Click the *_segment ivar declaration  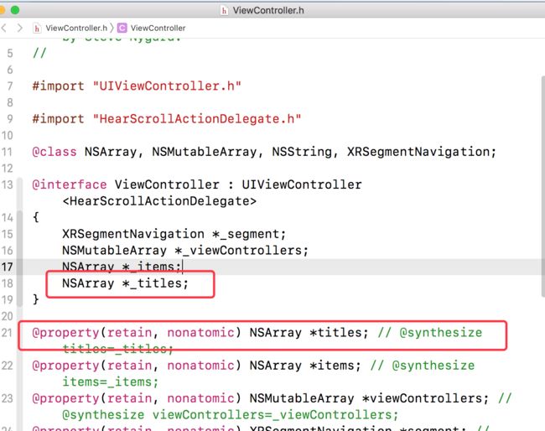[249, 234]
